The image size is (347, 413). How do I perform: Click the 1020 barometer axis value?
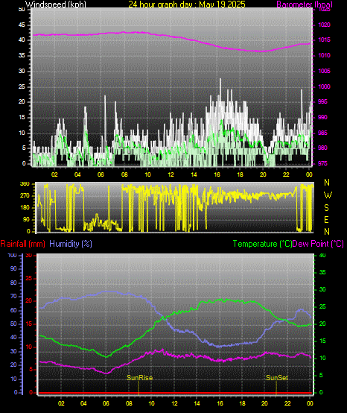tap(324, 25)
